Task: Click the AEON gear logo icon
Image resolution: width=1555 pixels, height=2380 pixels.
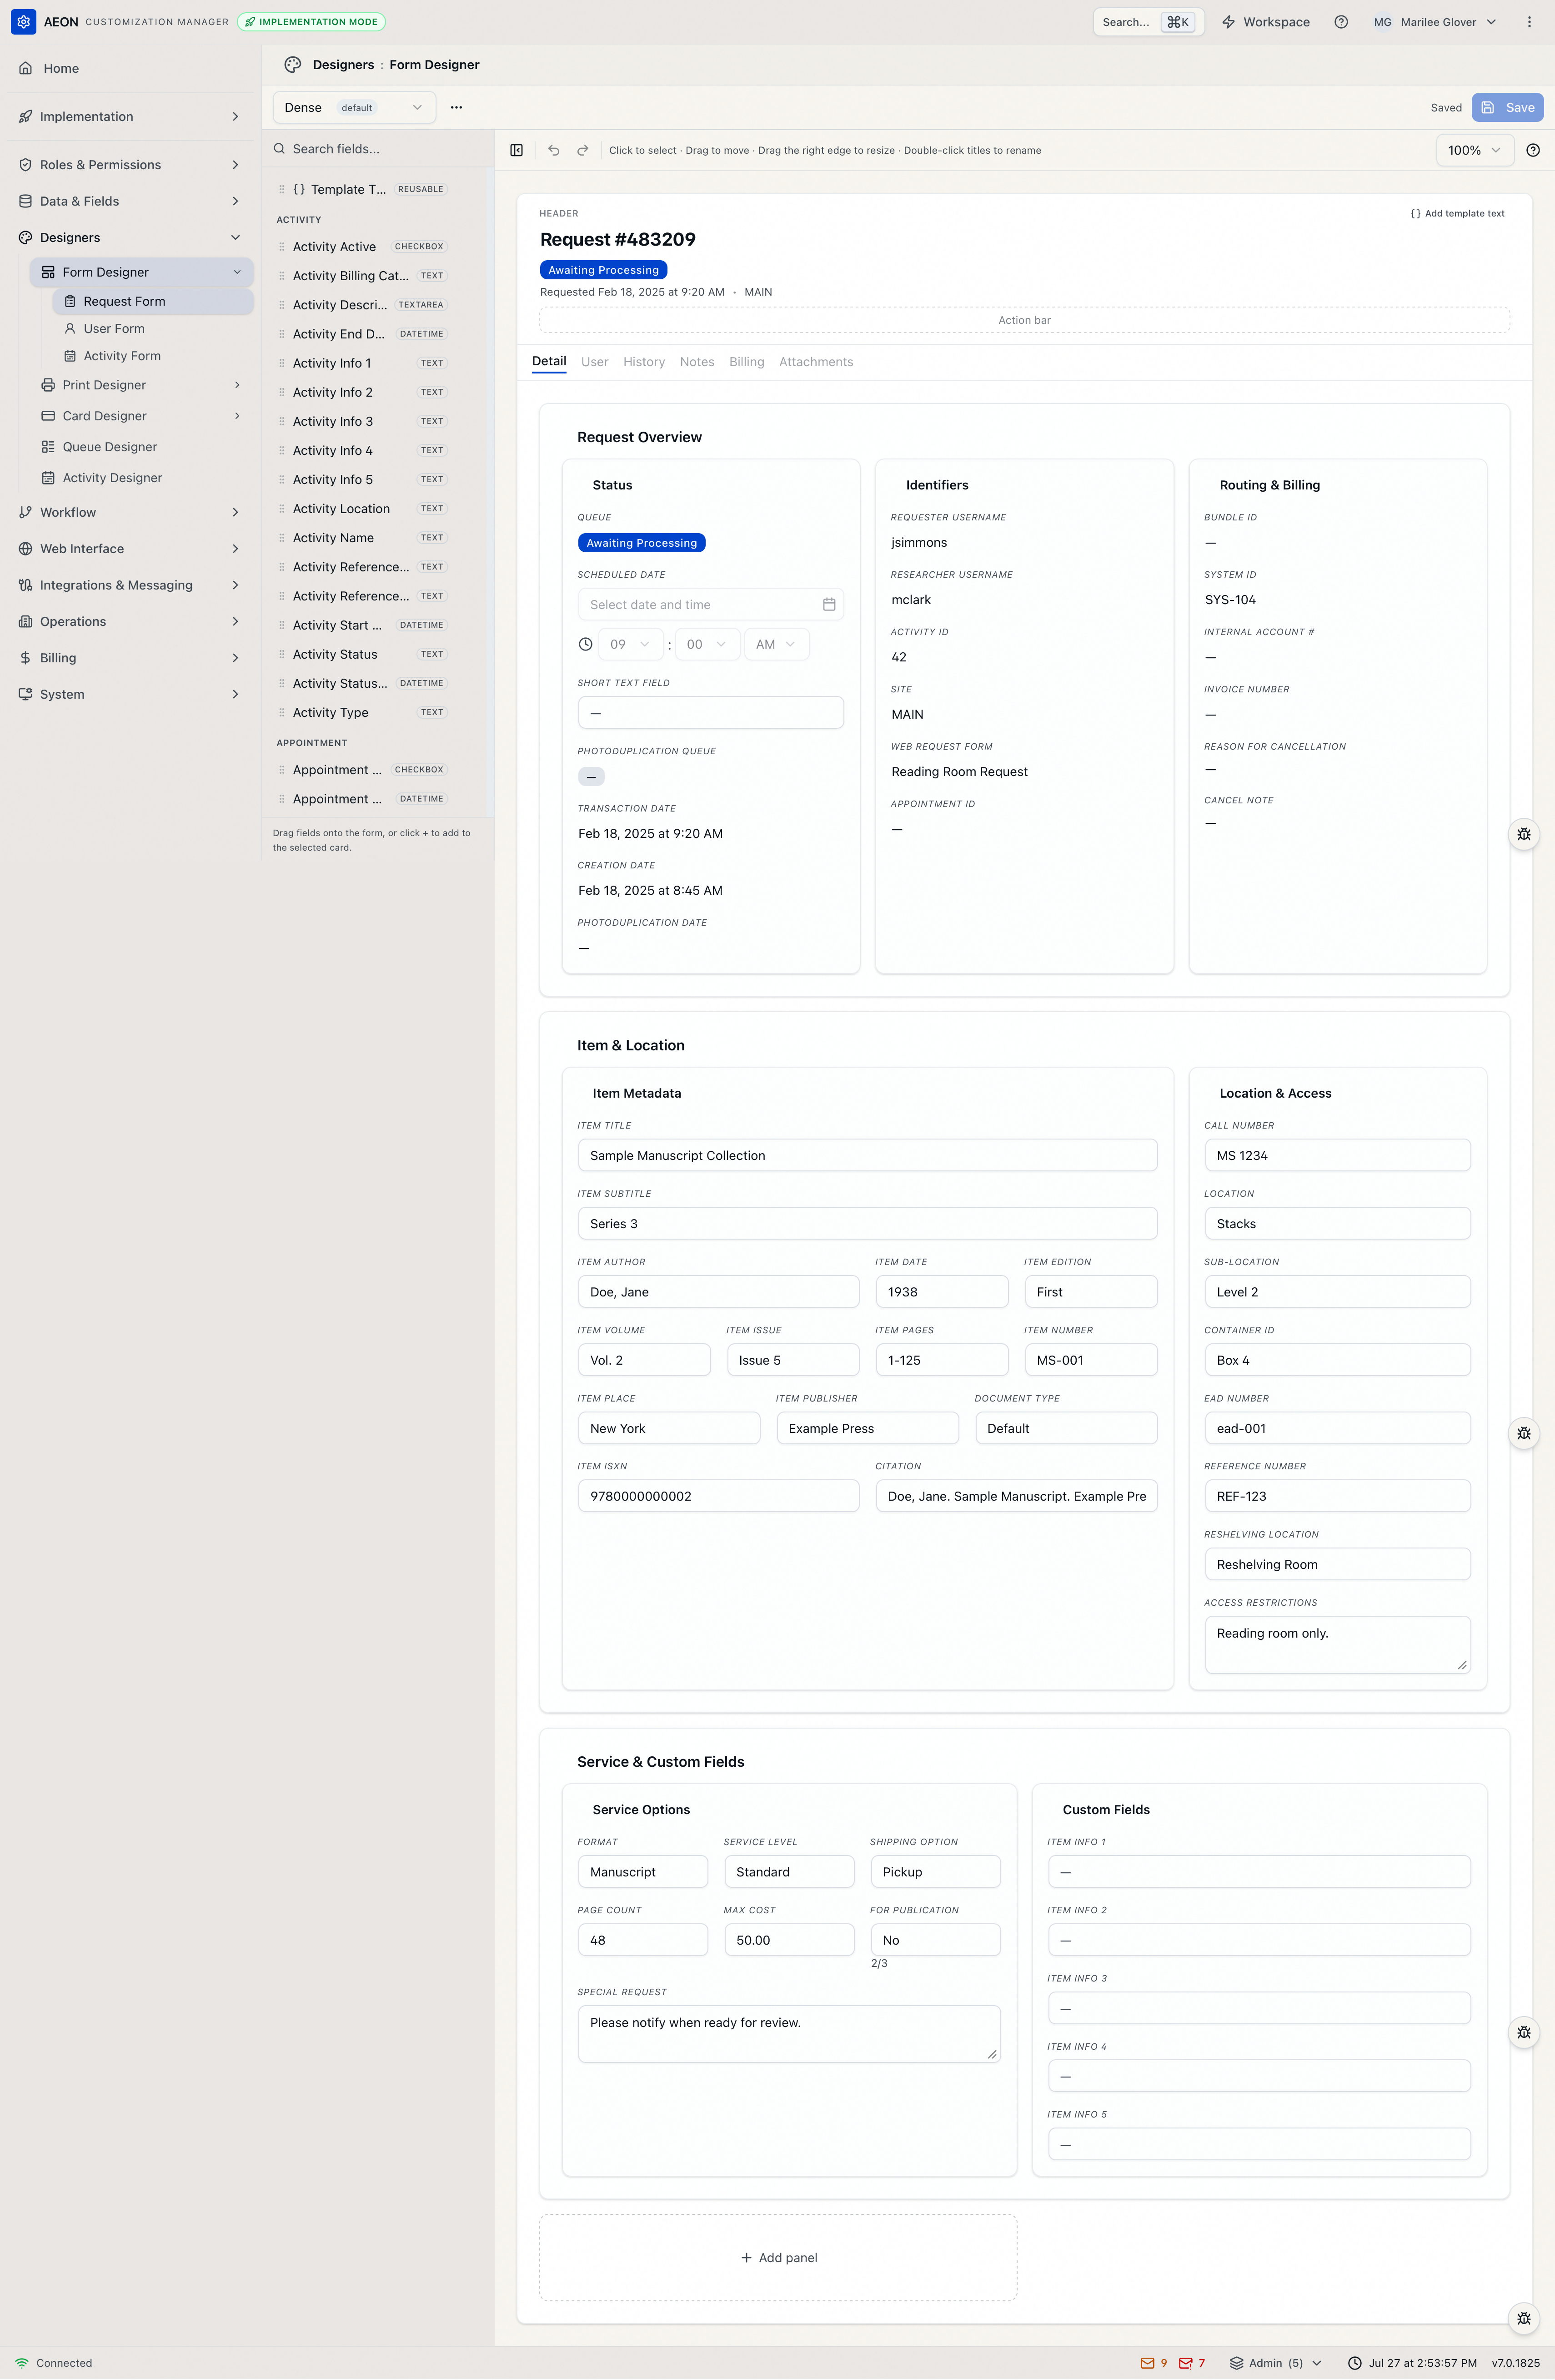Action: [x=23, y=21]
